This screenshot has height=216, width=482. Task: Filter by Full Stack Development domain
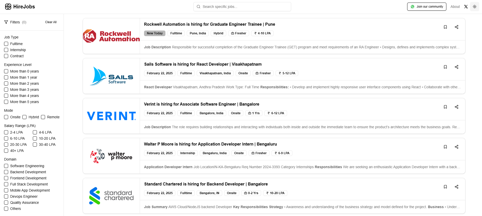click(6, 184)
